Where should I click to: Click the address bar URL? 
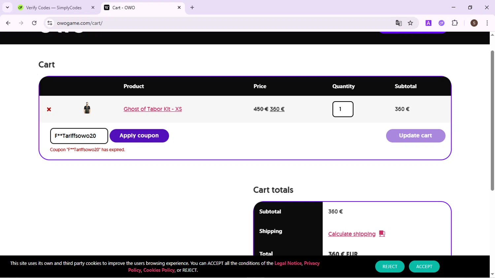(x=80, y=23)
